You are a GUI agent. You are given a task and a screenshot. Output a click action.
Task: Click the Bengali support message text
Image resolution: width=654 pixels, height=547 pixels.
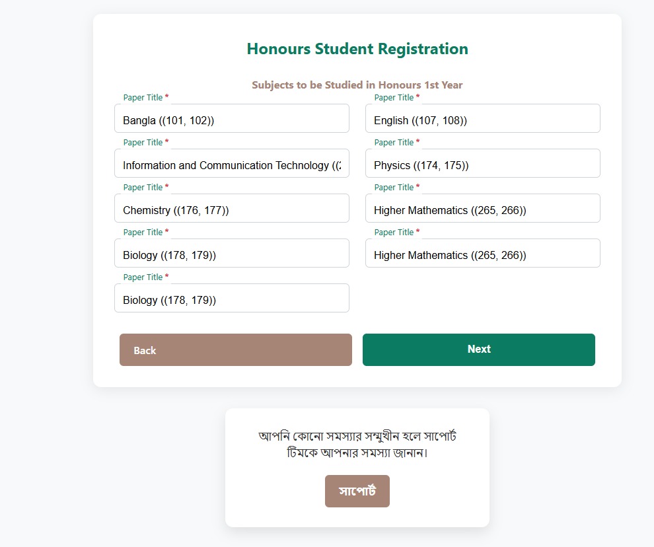357,445
